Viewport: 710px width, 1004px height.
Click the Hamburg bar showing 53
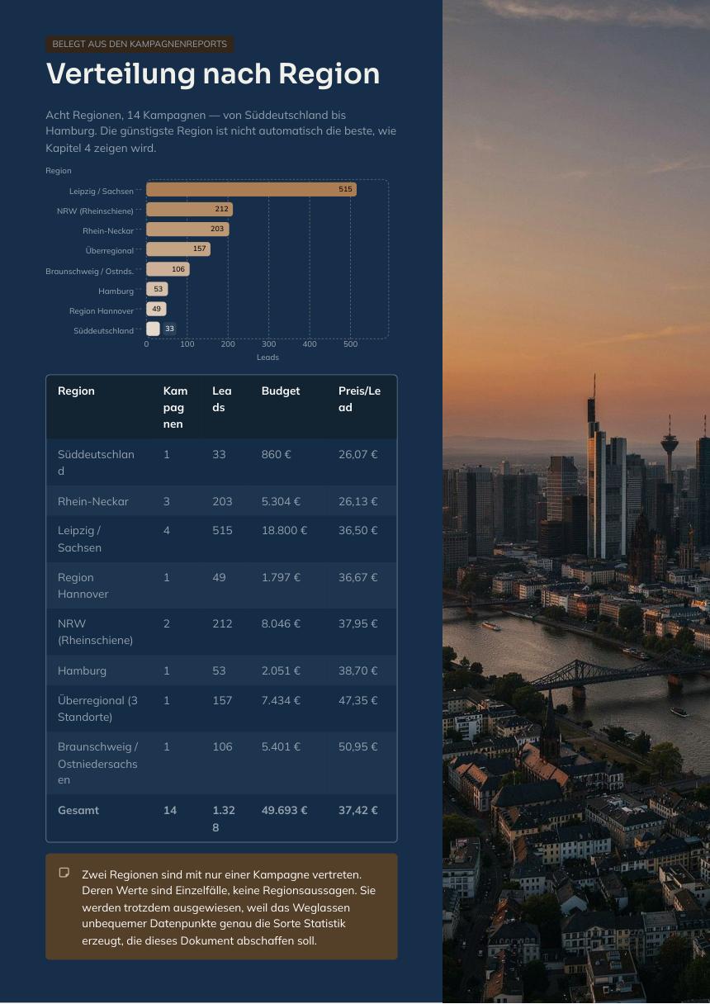click(x=157, y=289)
